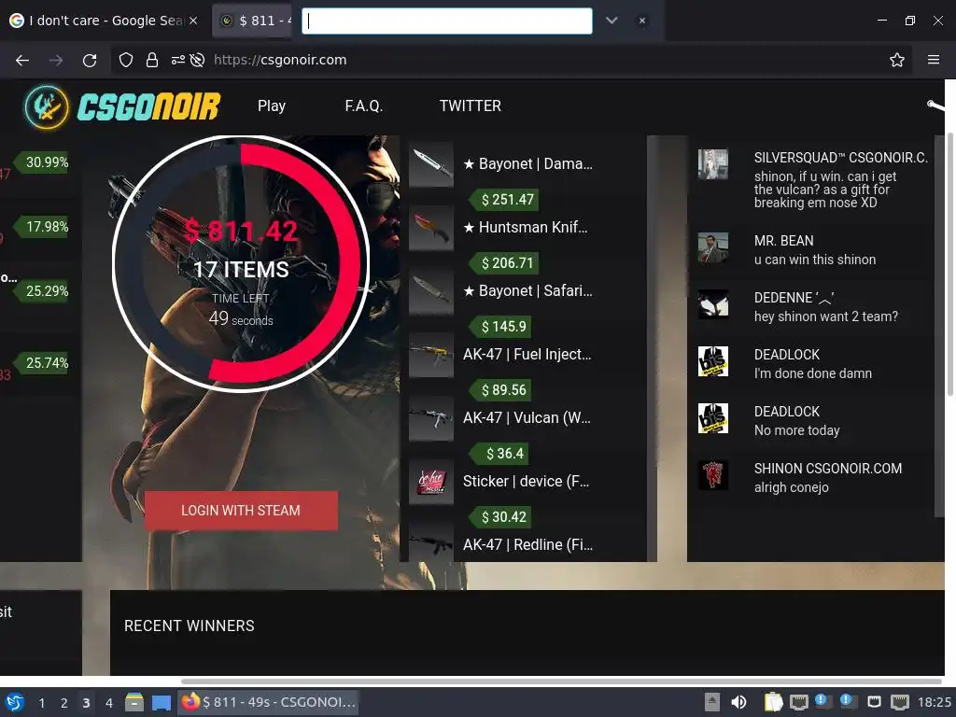The height and width of the screenshot is (717, 956).
Task: Close the Google Search tab
Action: (193, 21)
